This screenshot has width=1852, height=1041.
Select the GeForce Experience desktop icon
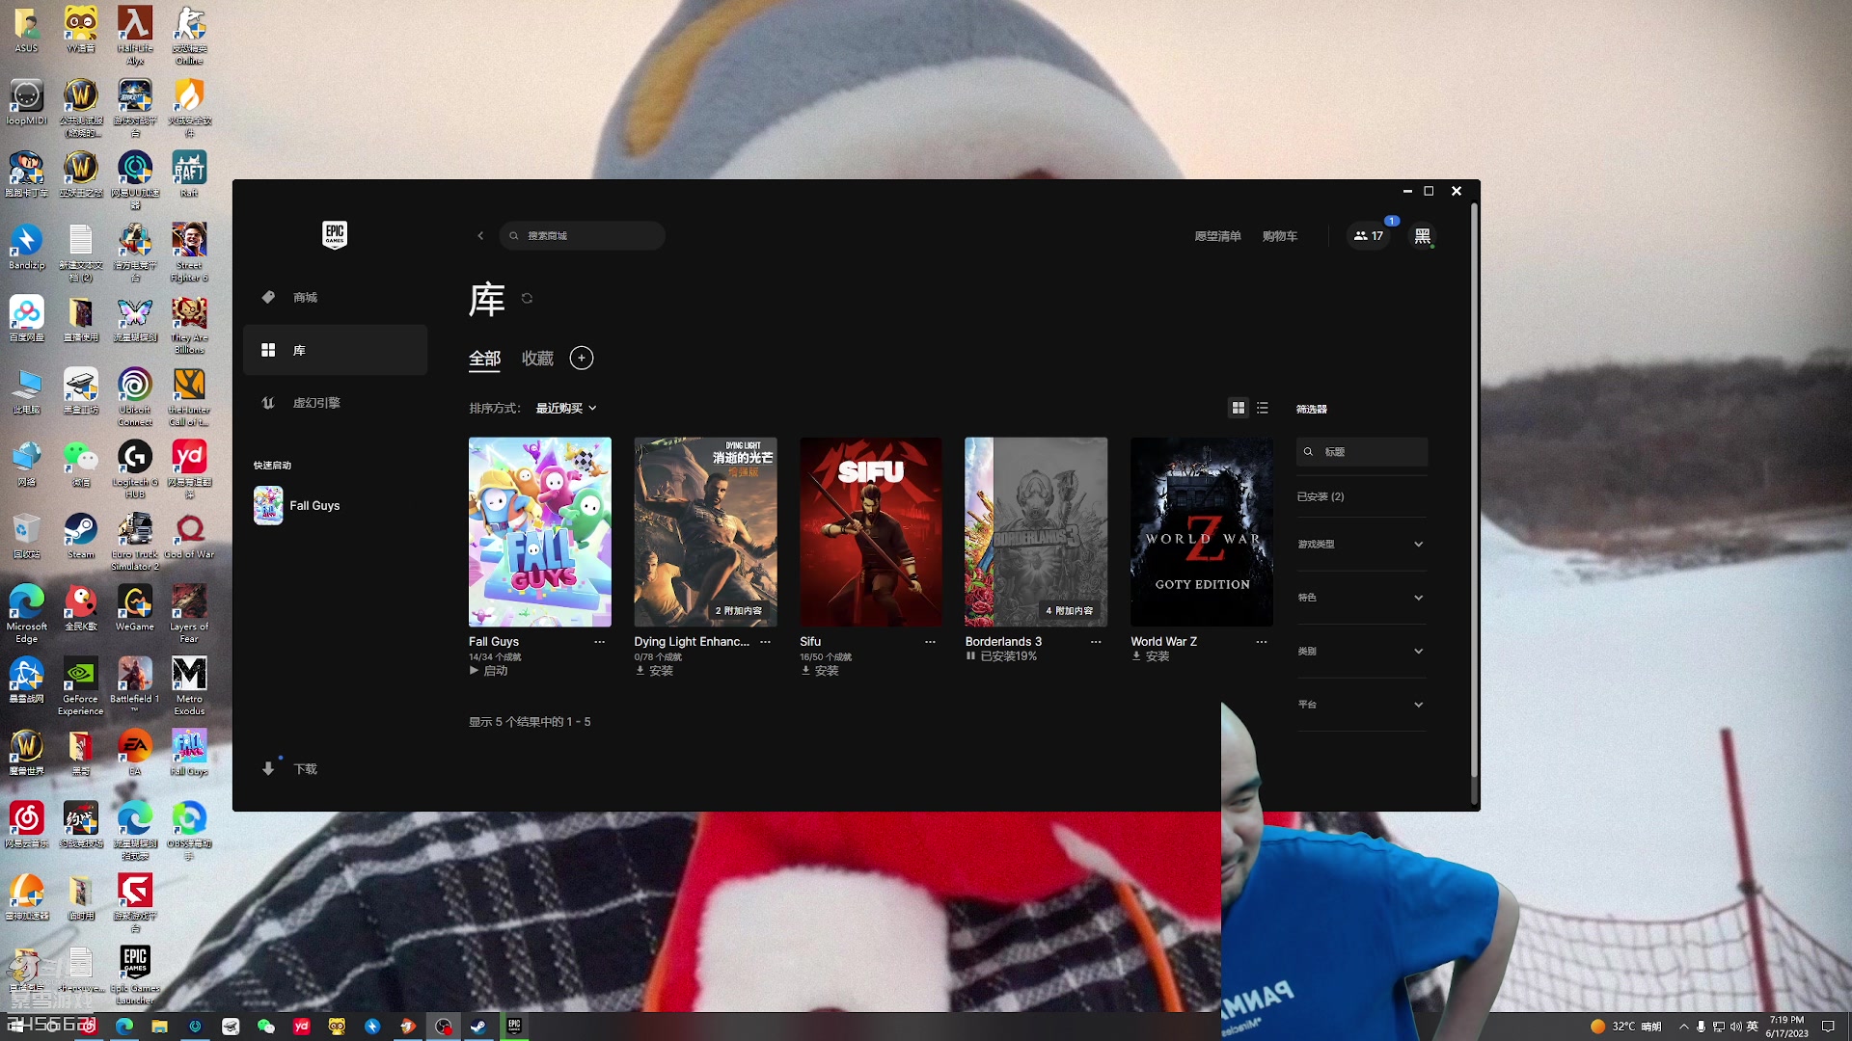click(81, 686)
